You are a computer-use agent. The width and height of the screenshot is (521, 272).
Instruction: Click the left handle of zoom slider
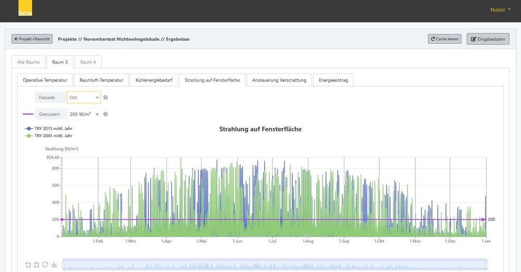point(63,265)
